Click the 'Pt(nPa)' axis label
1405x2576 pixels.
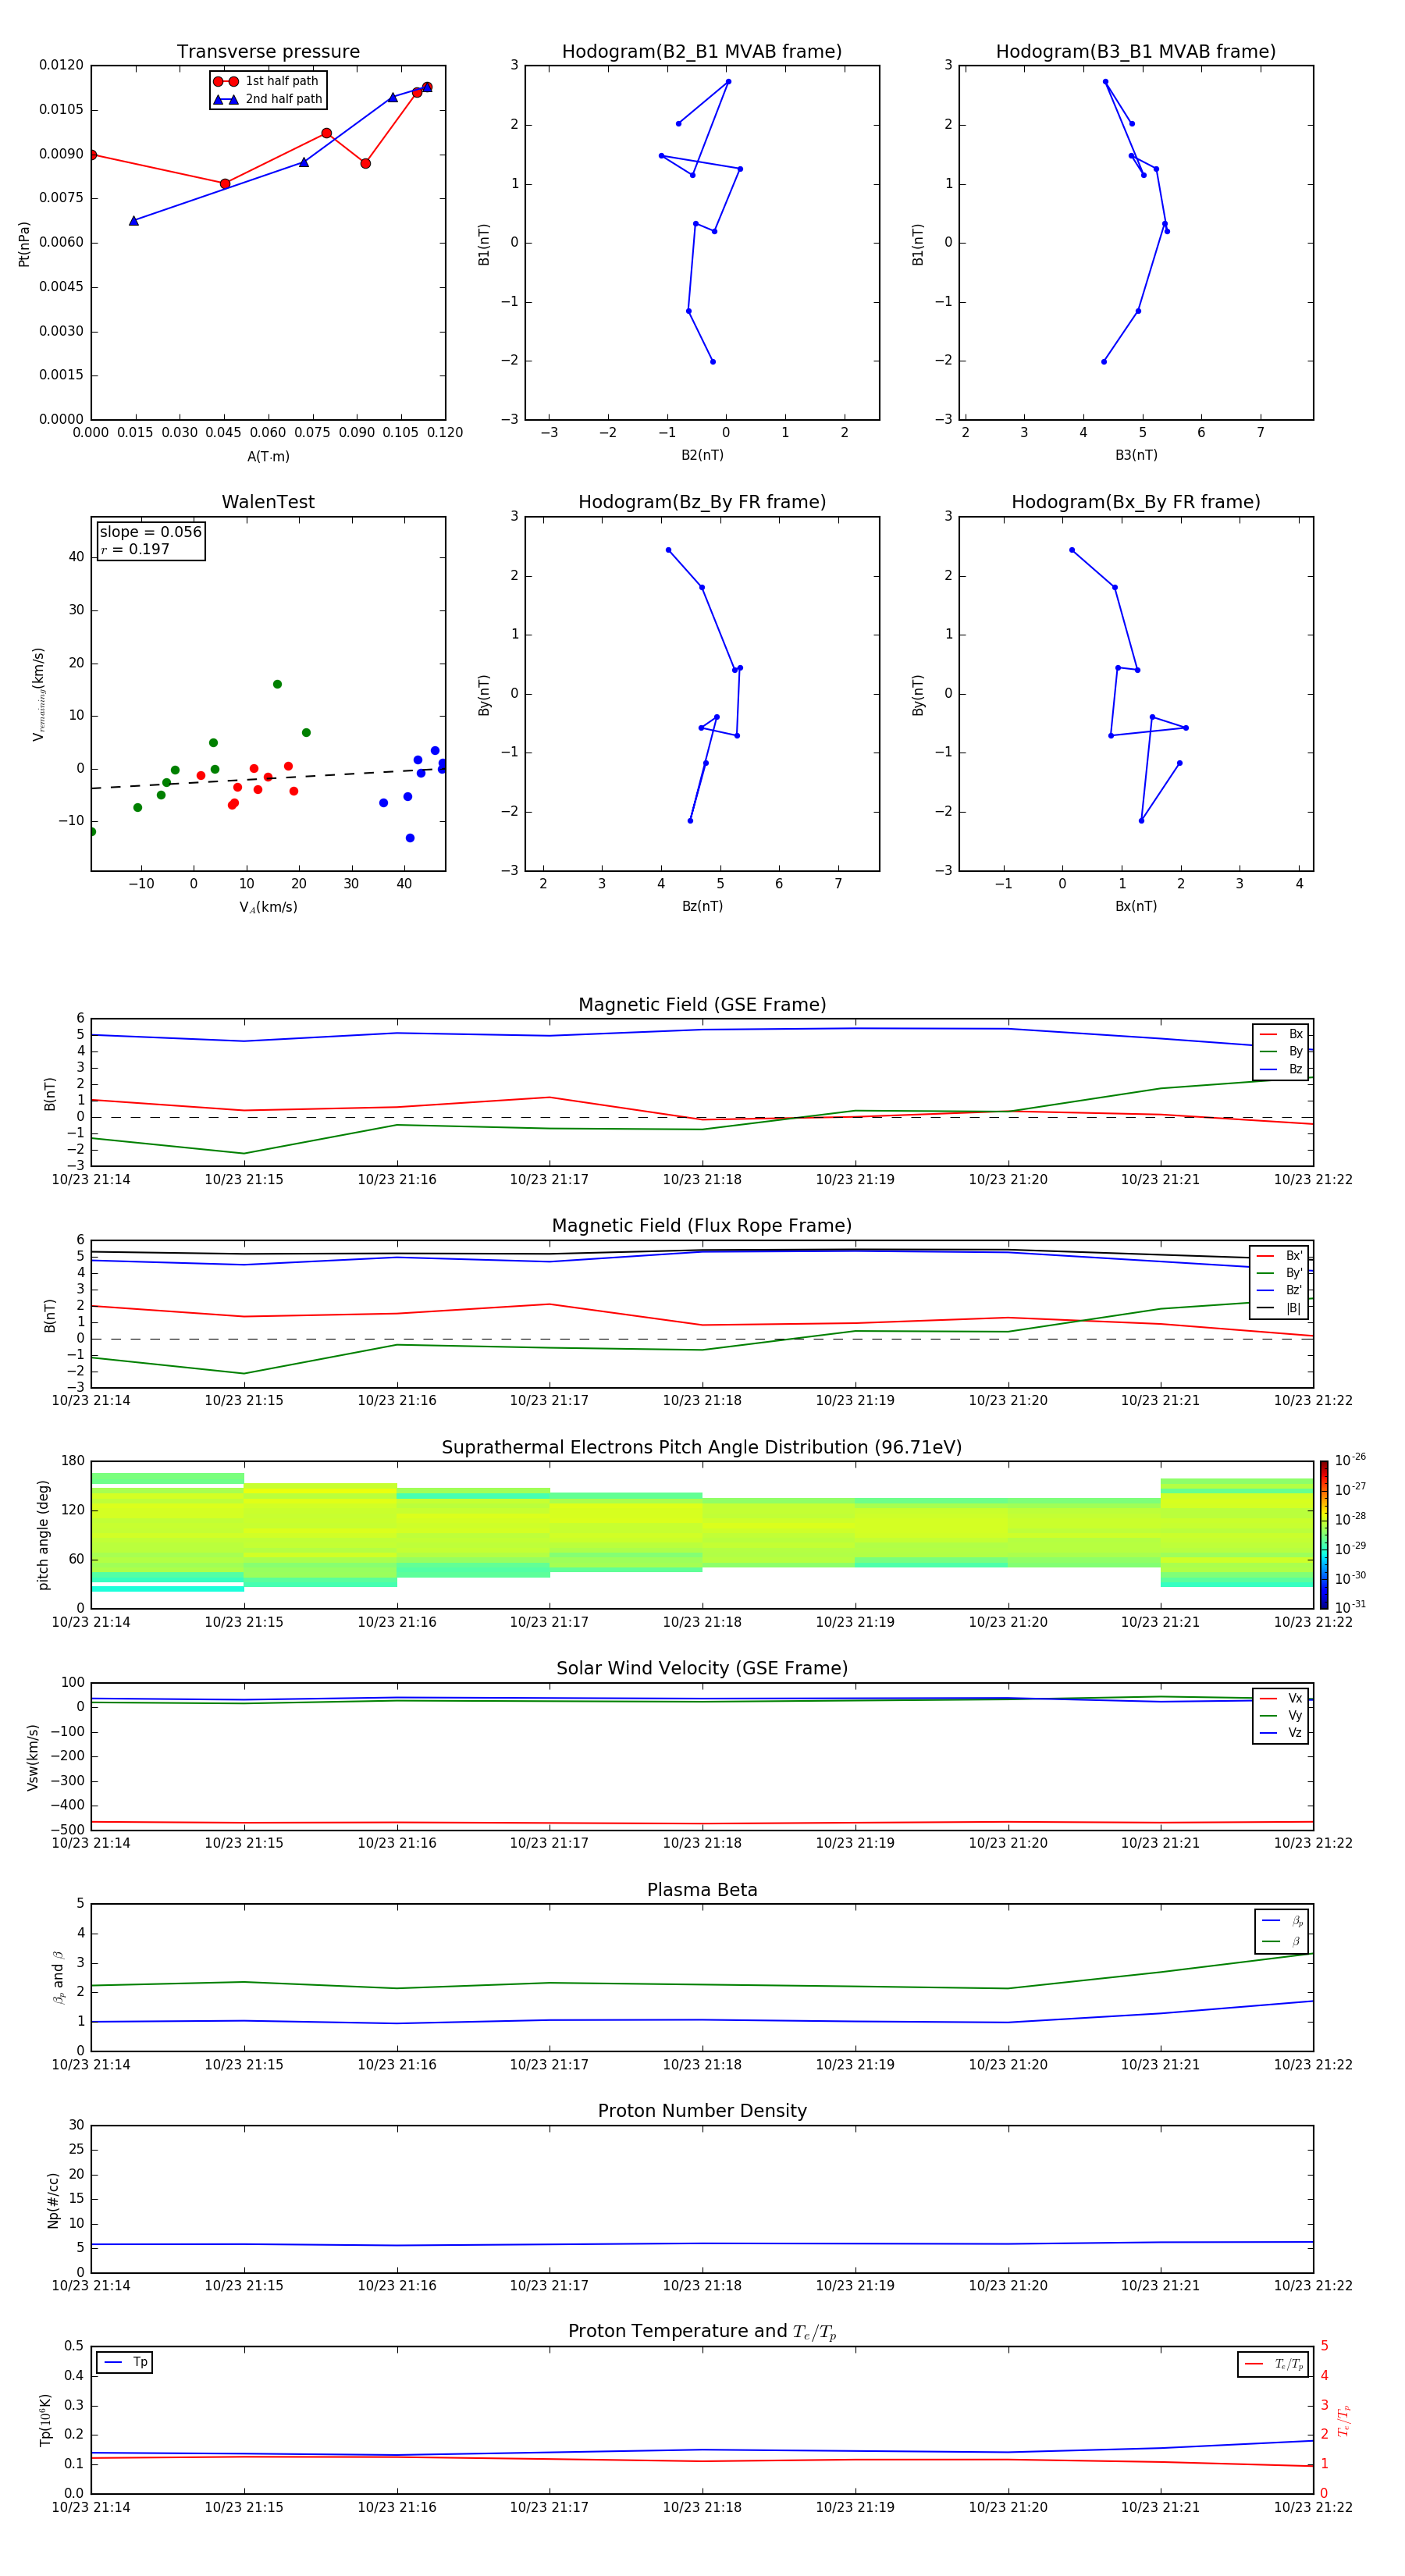coord(24,244)
